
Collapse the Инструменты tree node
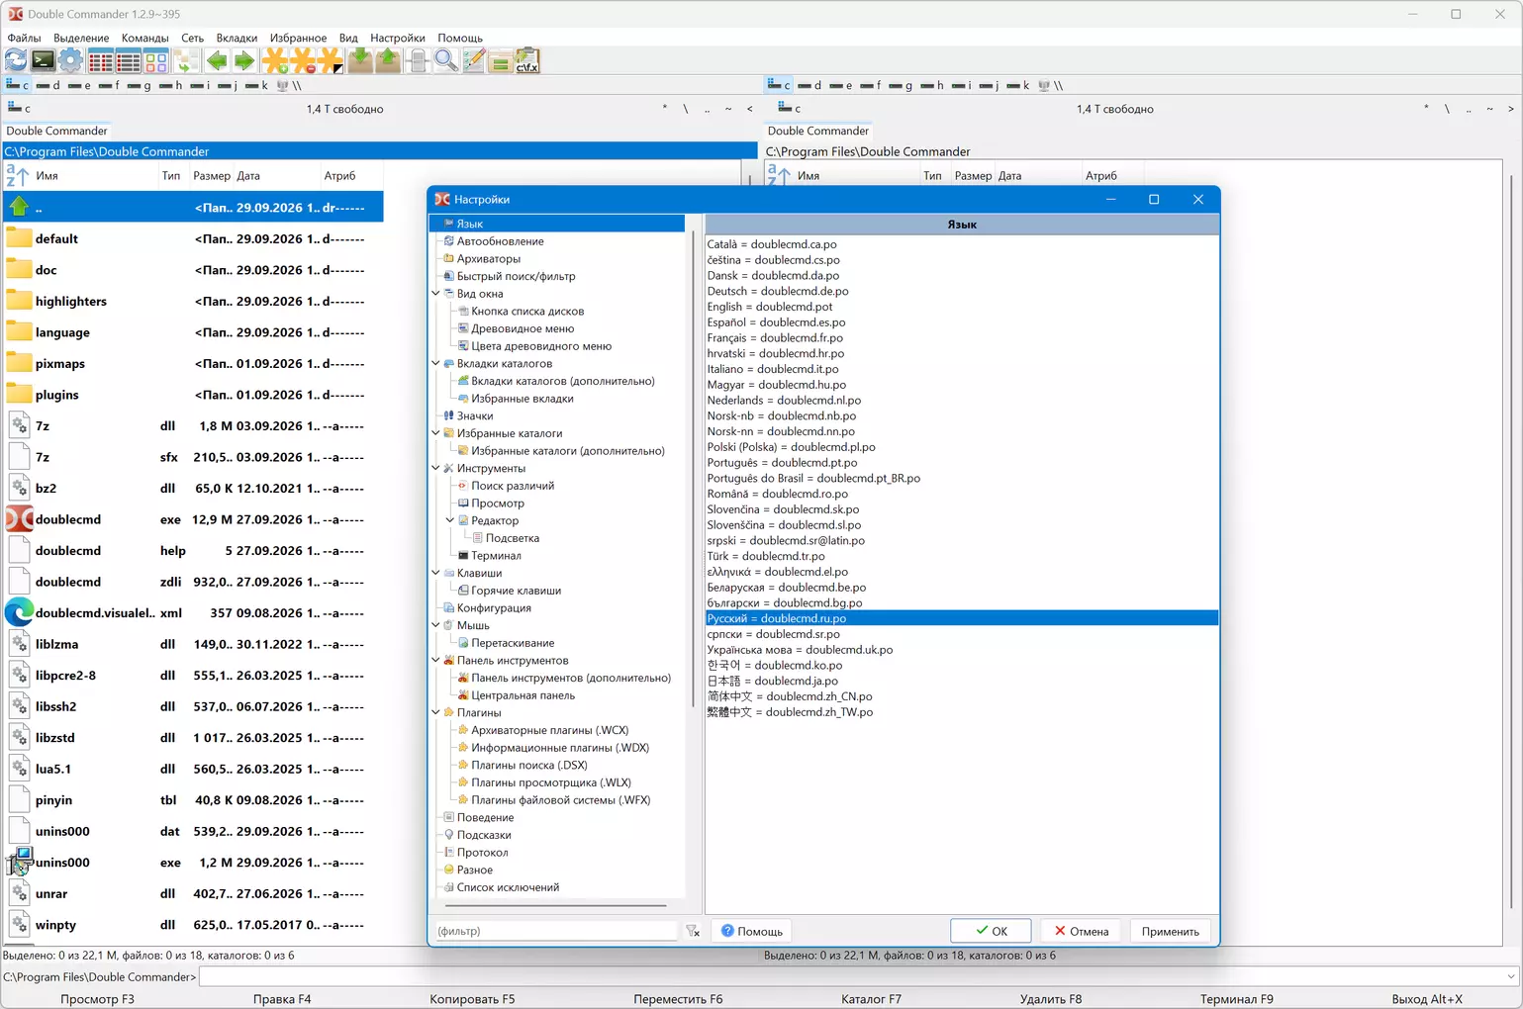pos(435,468)
